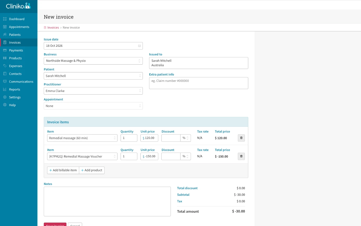The height and width of the screenshot is (226, 361).
Task: Open the Remedial massage (60 min) item dropdown
Action: pyautogui.click(x=82, y=138)
